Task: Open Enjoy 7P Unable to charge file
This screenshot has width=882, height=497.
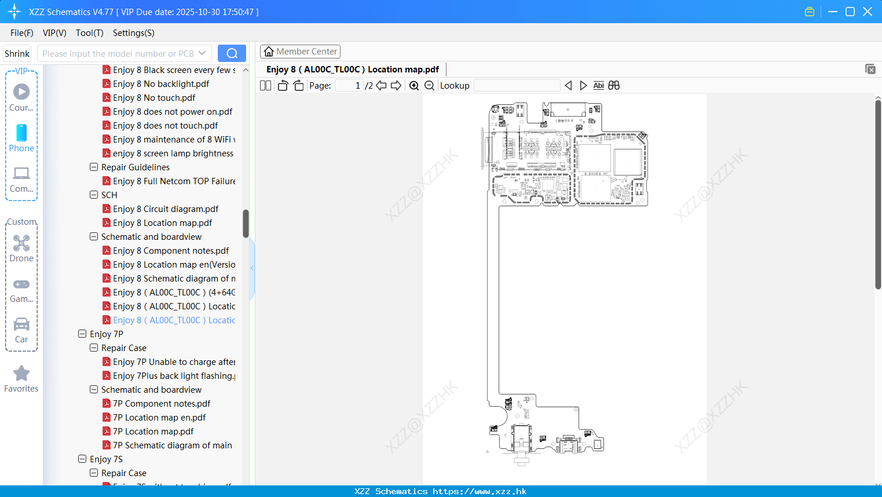Action: pyautogui.click(x=174, y=361)
